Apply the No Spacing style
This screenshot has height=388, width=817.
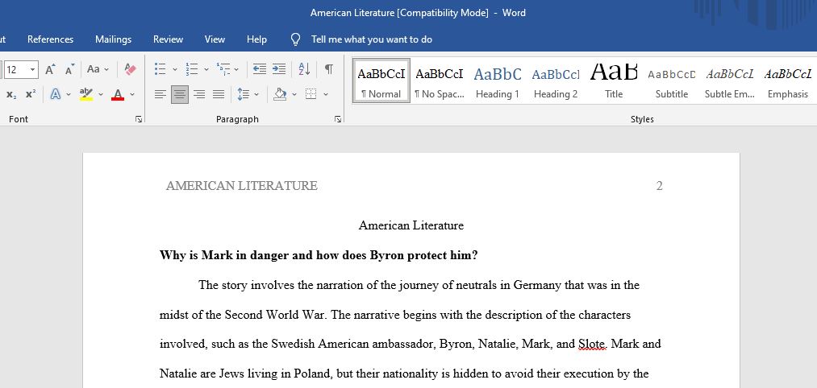[x=440, y=80]
